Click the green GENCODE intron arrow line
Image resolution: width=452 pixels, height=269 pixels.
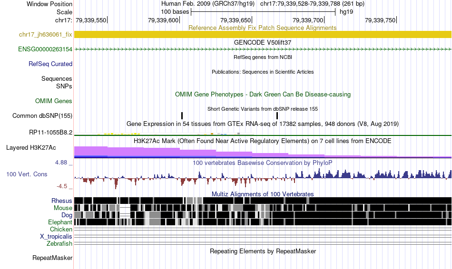(263, 49)
